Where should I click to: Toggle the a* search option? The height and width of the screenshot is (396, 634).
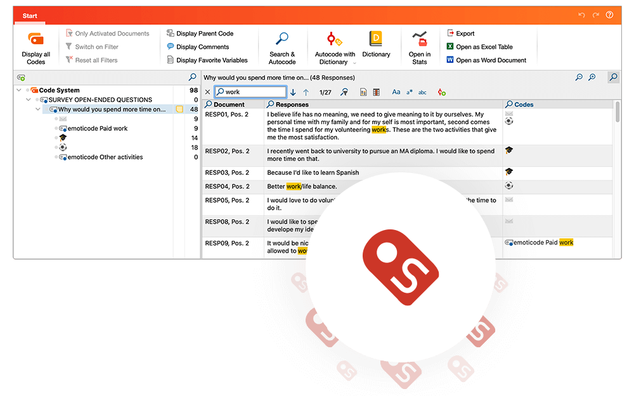point(410,92)
